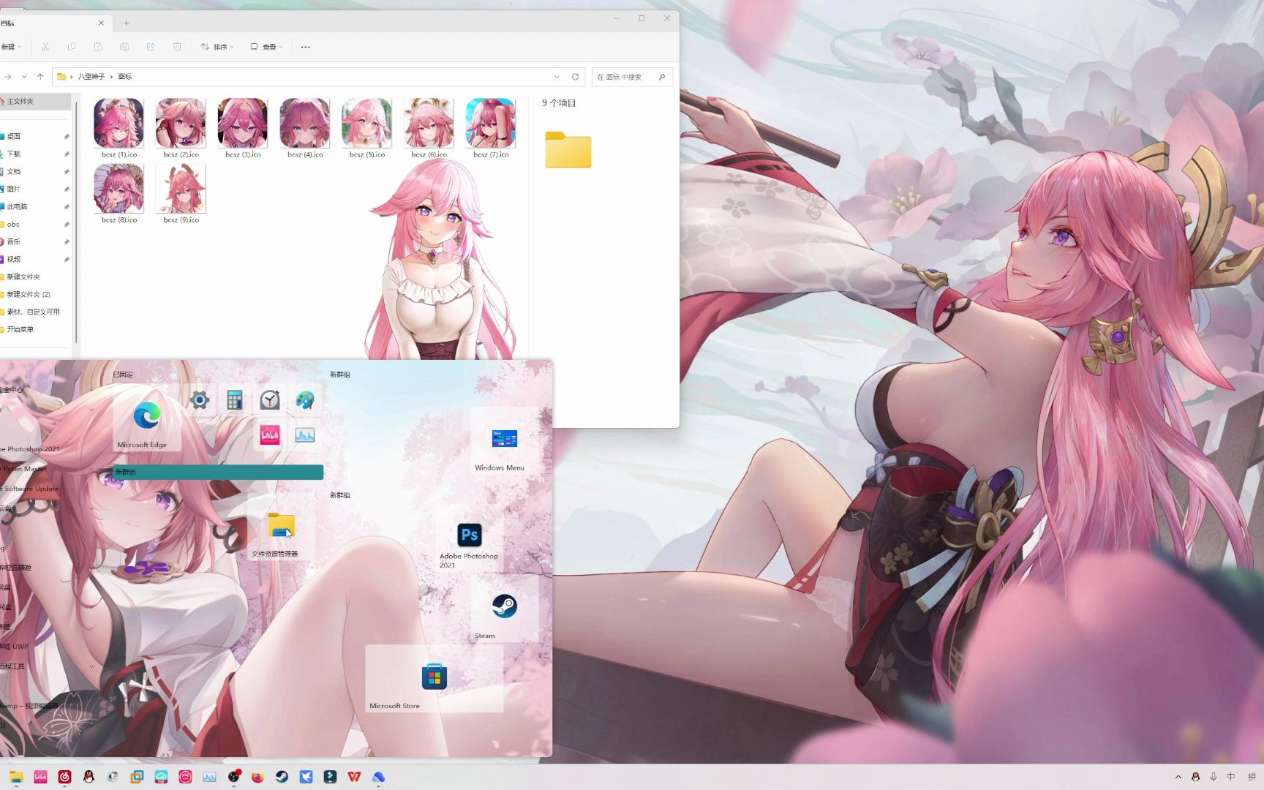
Task: Launch Adobe Photoshop 2021 tile
Action: pos(470,538)
